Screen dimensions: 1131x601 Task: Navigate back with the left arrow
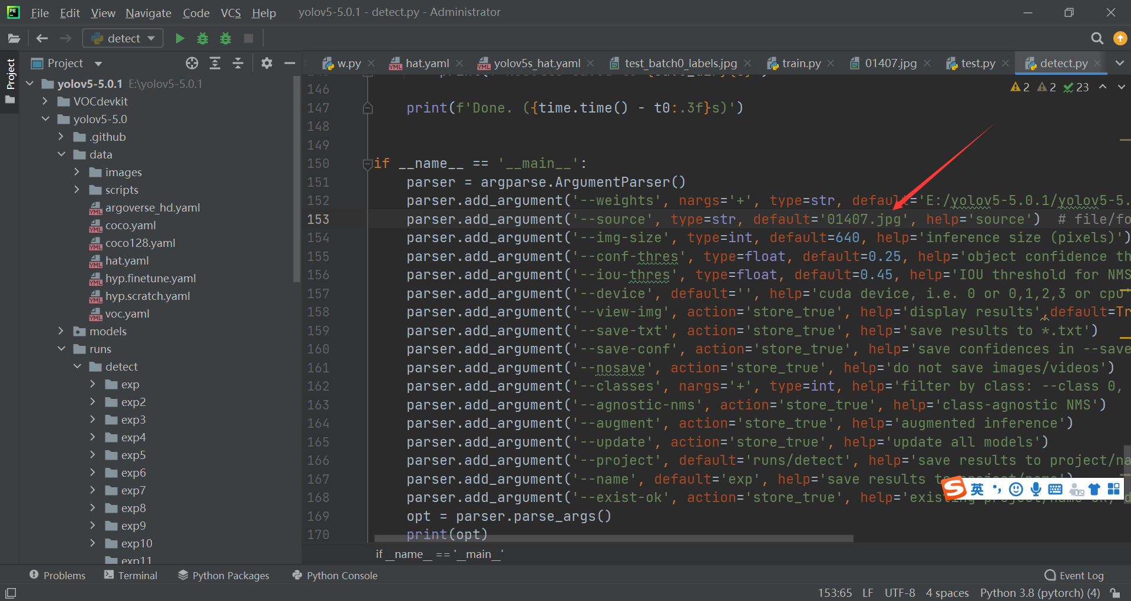pos(42,38)
